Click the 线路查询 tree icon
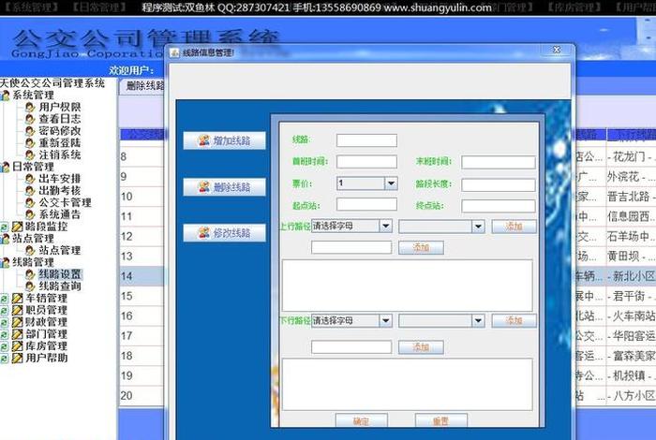 30,286
